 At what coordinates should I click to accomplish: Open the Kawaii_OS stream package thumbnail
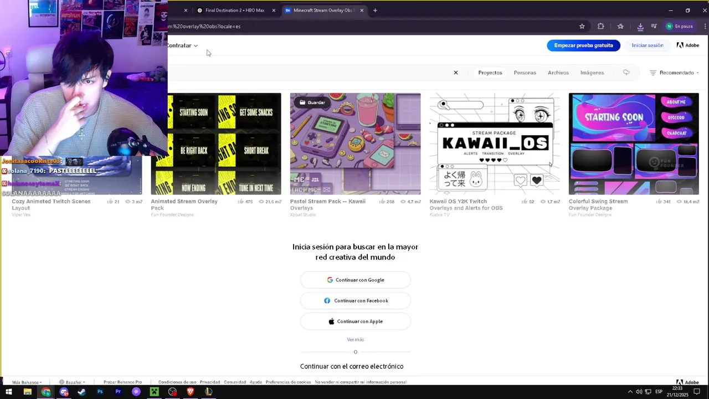click(495, 144)
